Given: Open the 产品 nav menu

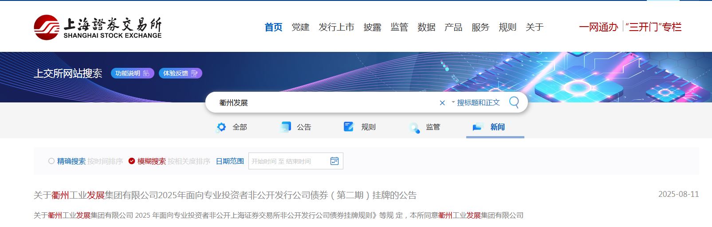Looking at the screenshot, I should [x=453, y=27].
